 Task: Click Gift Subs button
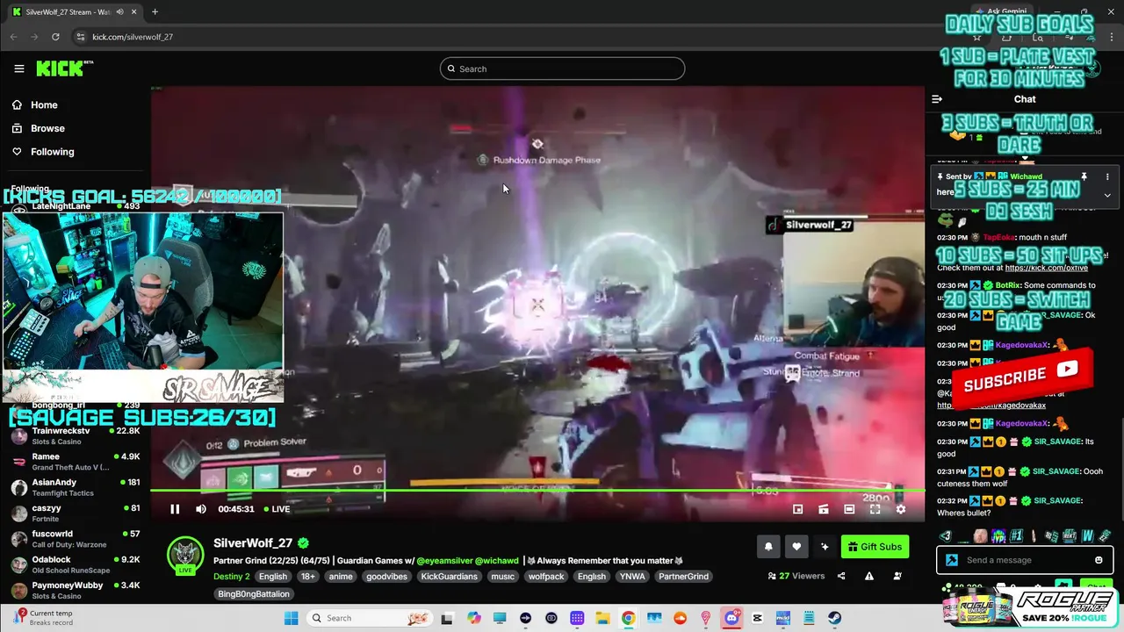point(875,547)
